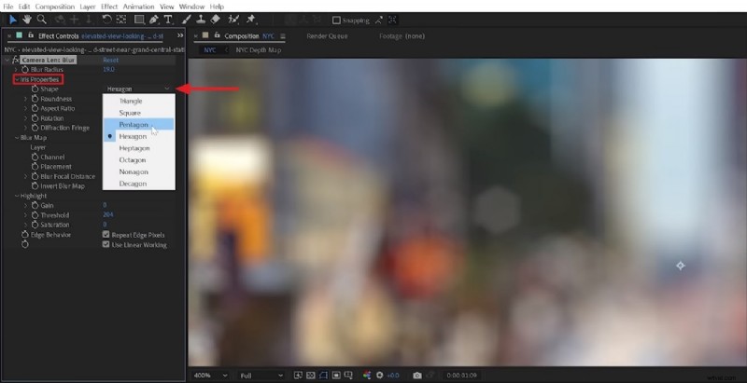Choose Octagon from the shape list
This screenshot has height=383, width=747.
(x=138, y=159)
